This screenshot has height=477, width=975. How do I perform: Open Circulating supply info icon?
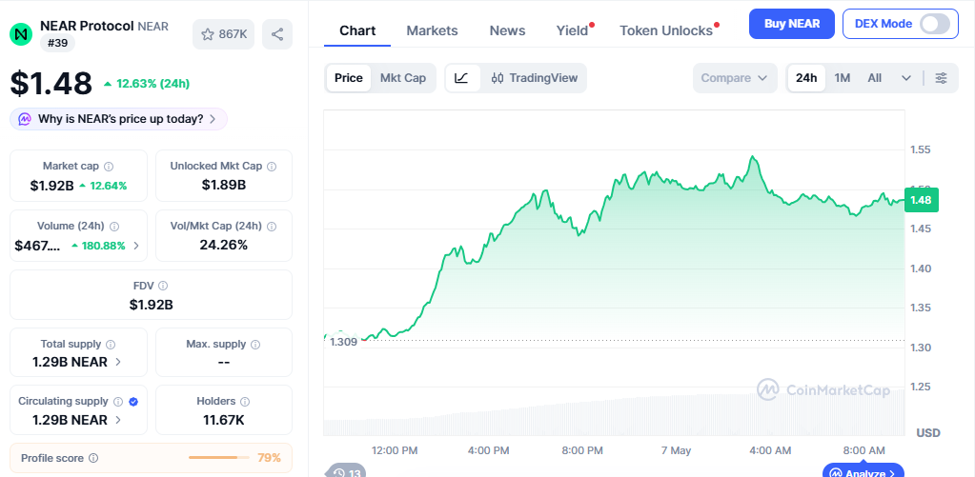click(118, 401)
